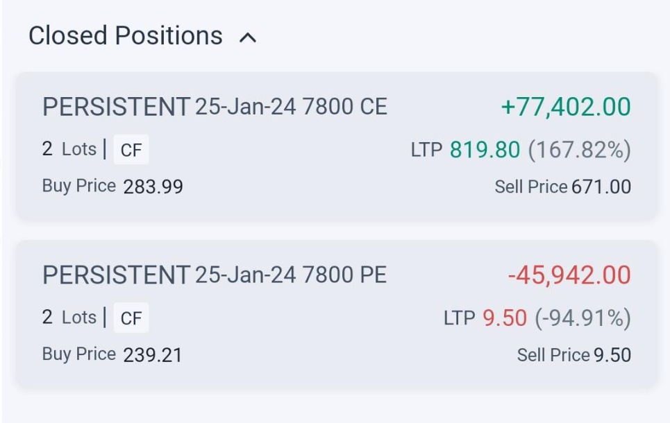Click the Buy Price 239.21 value

(153, 355)
